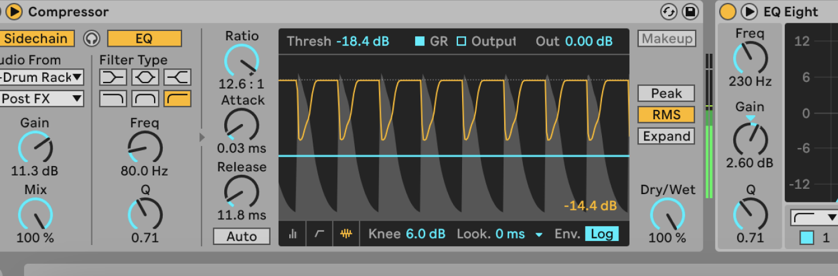This screenshot has height=276, width=838.
Task: Click the EQ Eight Freq knob
Action: pos(750,58)
